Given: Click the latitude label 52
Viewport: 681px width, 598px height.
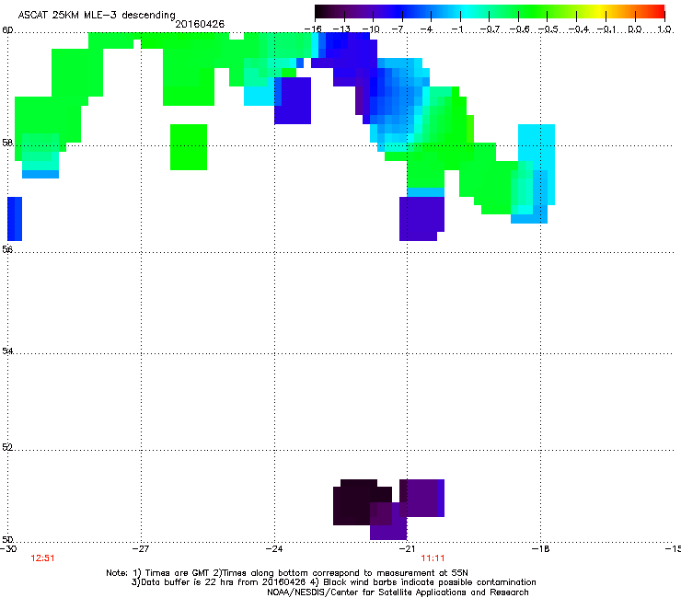Looking at the screenshot, I should (7, 447).
